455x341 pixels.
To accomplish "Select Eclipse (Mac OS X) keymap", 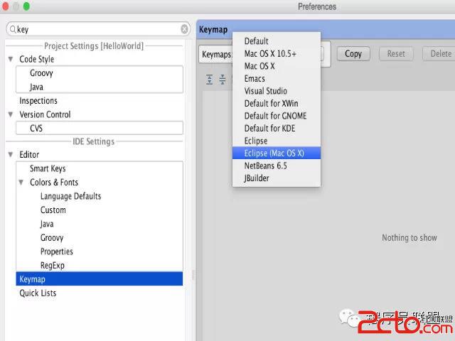I will pos(277,153).
